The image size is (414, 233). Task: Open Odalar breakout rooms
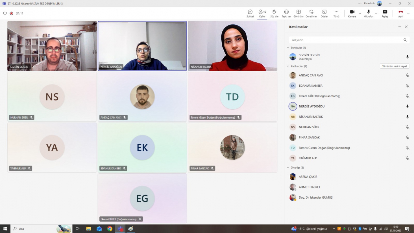(324, 13)
